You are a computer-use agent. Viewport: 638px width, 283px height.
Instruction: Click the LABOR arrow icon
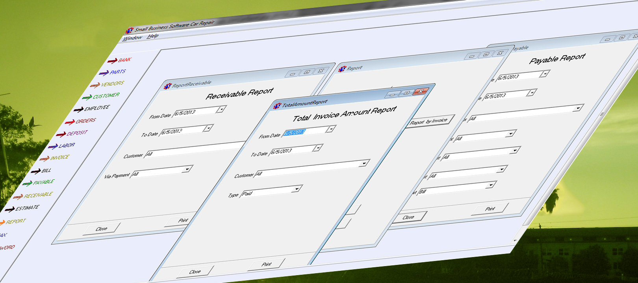[53, 147]
